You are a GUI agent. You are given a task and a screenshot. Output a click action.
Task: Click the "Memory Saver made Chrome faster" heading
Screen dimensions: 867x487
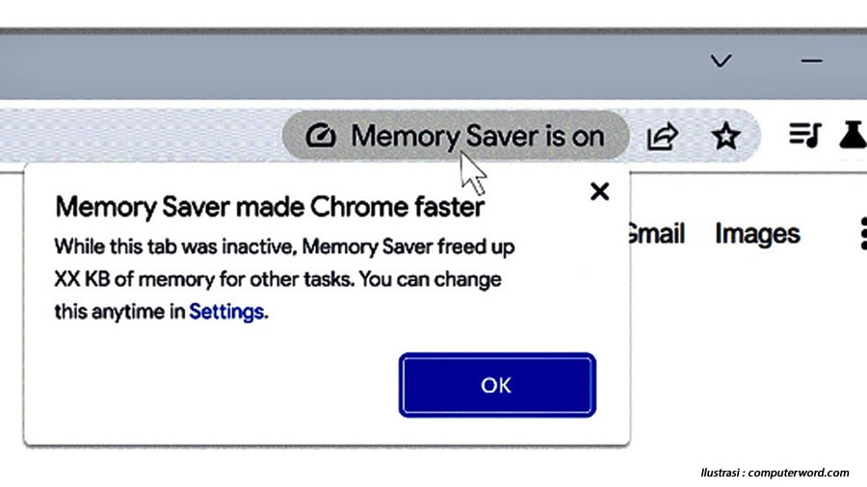coord(270,207)
